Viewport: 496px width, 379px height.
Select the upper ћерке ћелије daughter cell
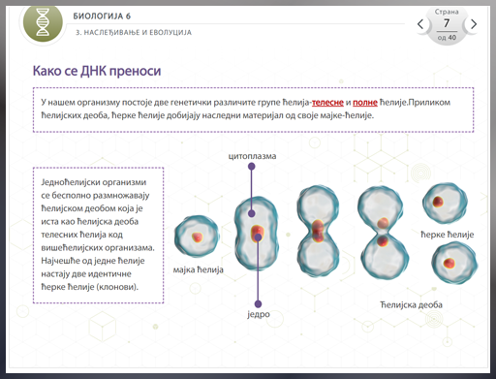tap(445, 204)
